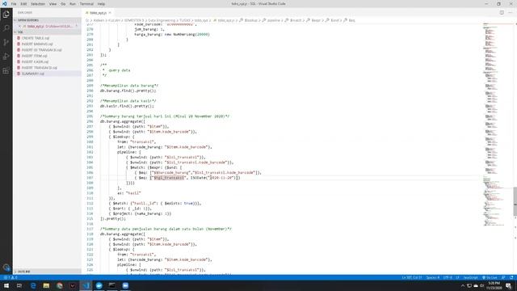Open the Source Control view

click(x=6, y=42)
